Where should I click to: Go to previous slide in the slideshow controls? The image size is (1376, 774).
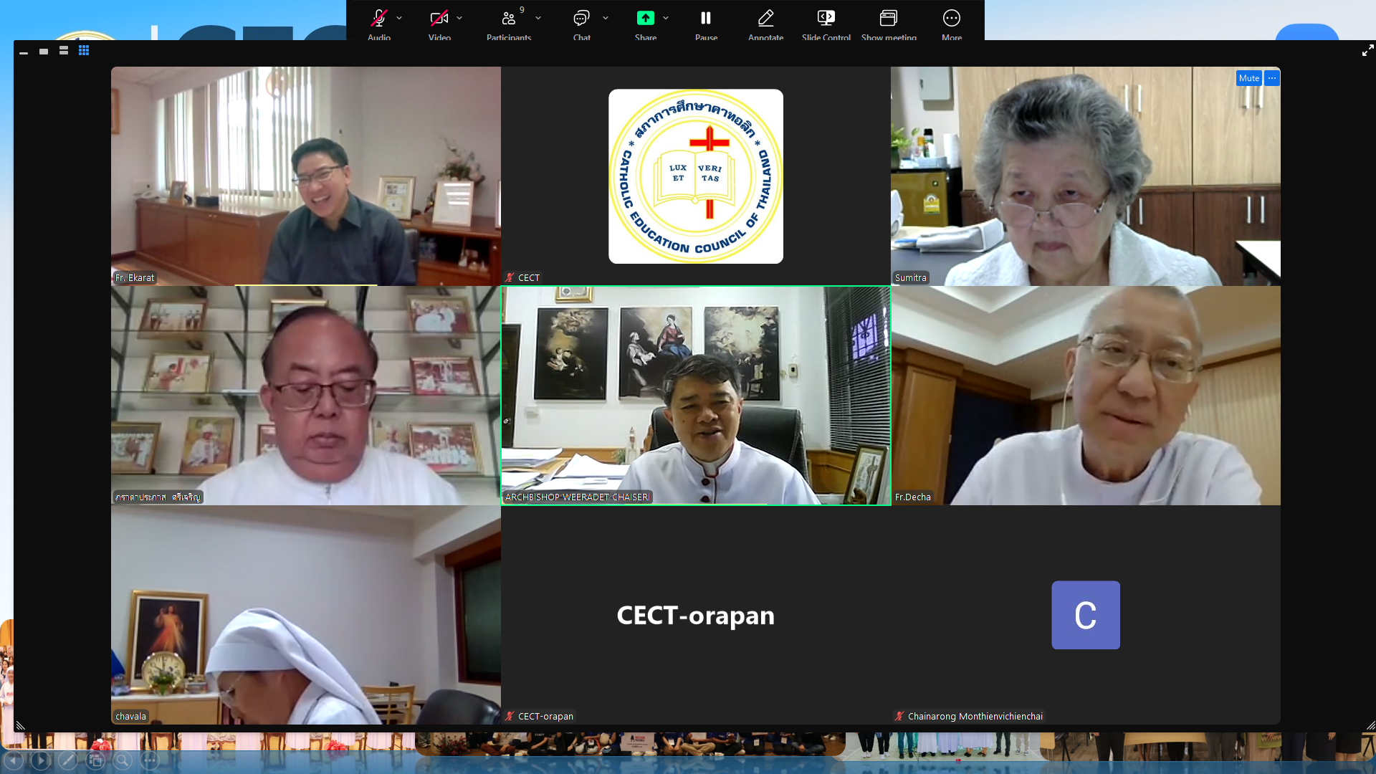coord(14,760)
